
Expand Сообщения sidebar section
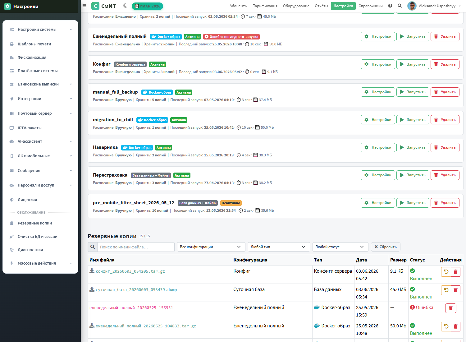[40, 171]
